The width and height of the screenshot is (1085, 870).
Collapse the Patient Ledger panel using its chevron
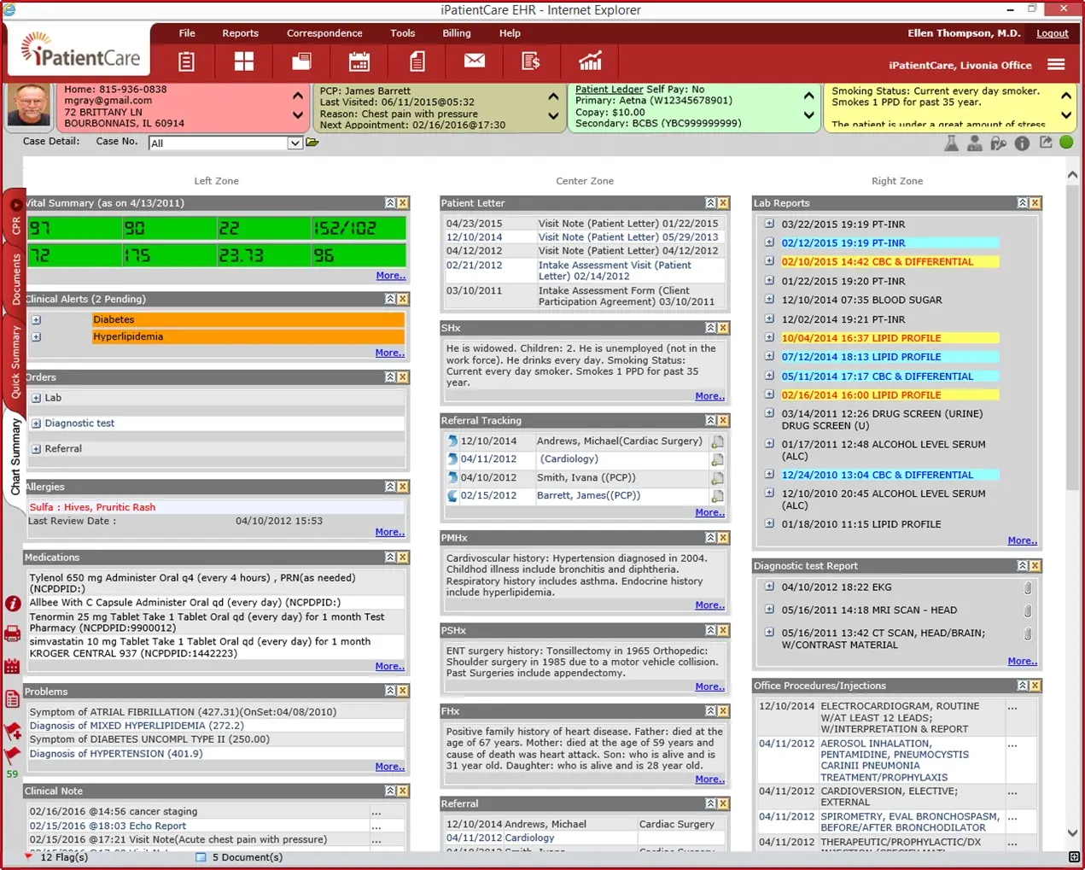click(x=808, y=97)
